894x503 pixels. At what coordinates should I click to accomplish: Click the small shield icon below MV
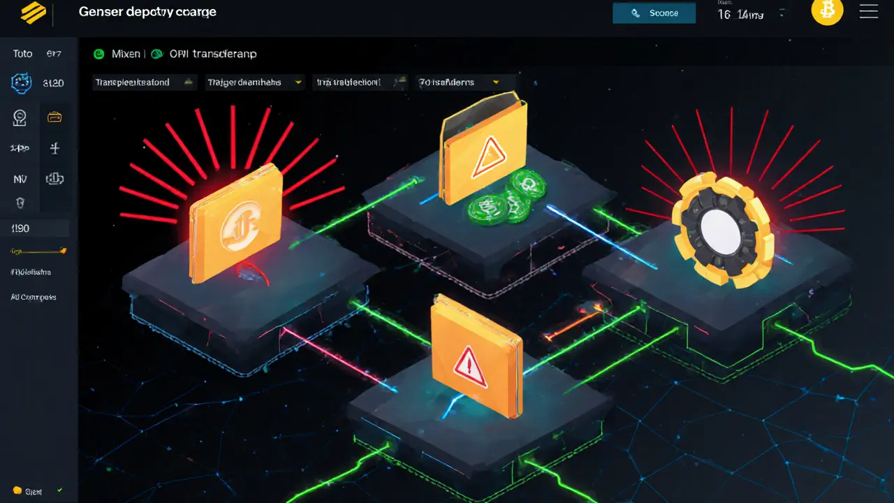(x=21, y=203)
